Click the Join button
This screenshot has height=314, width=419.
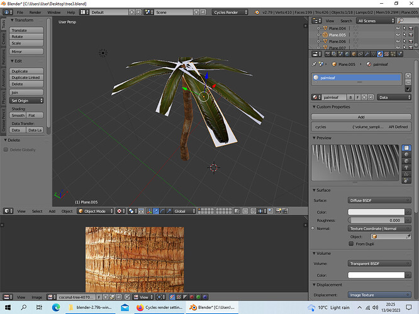click(26, 92)
